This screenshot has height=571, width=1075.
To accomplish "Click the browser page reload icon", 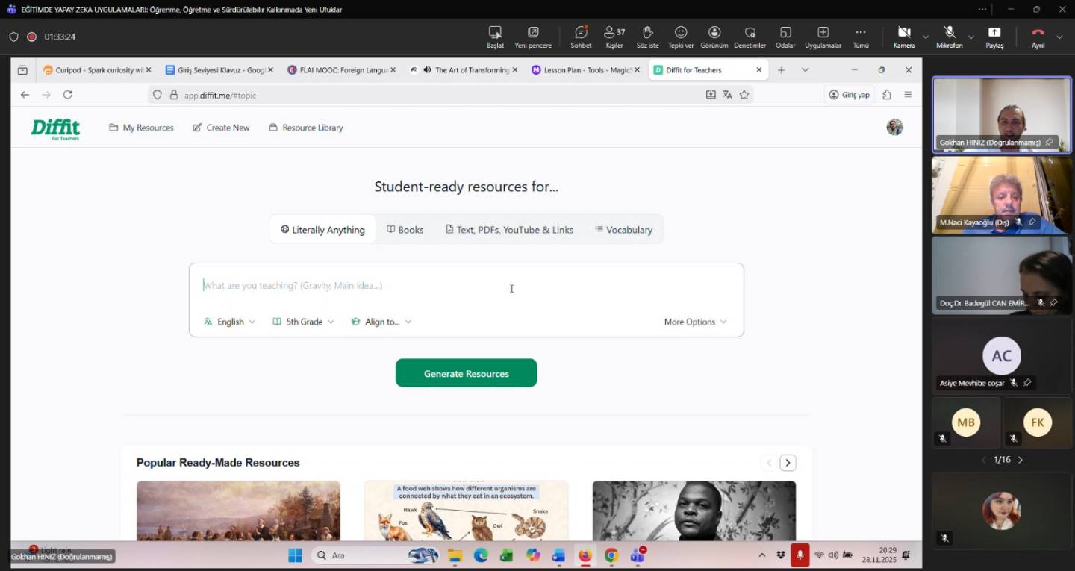I will point(68,95).
